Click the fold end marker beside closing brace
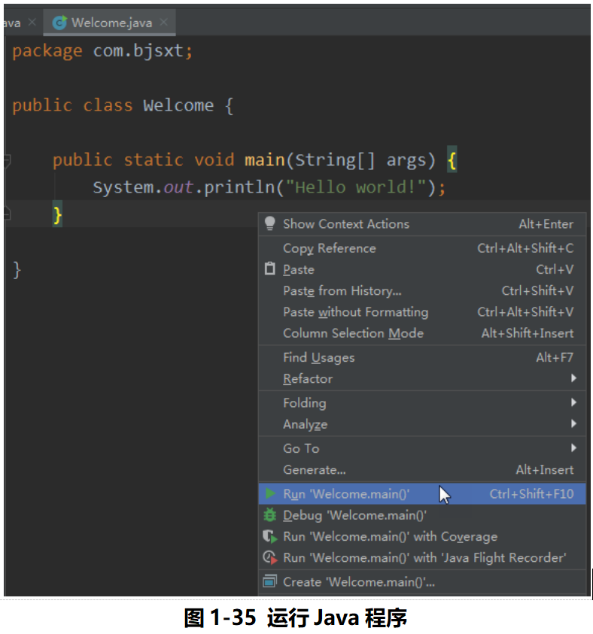Screen dimensions: 593x634 (7, 214)
